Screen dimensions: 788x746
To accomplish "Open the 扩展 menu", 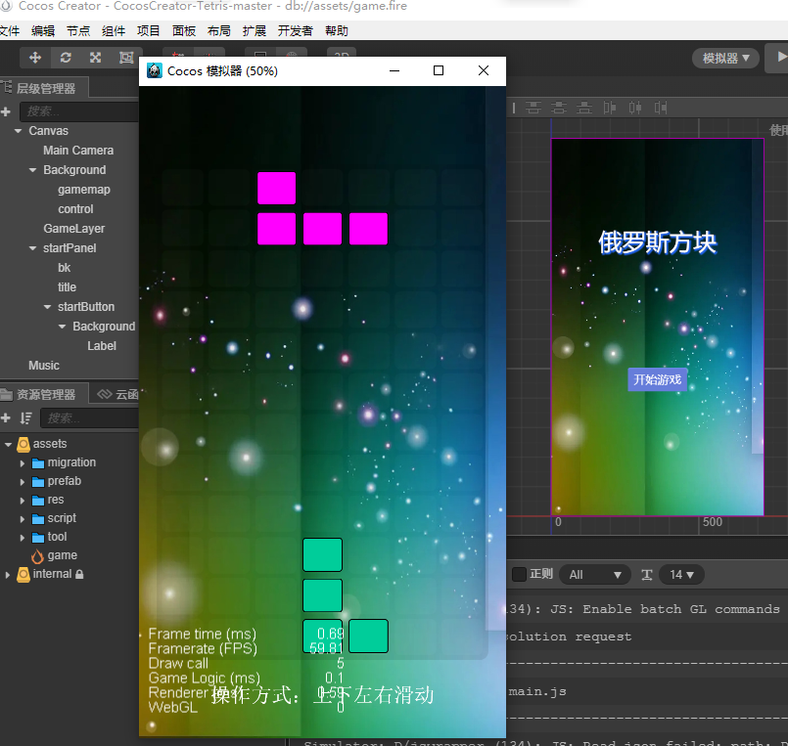I will [255, 31].
